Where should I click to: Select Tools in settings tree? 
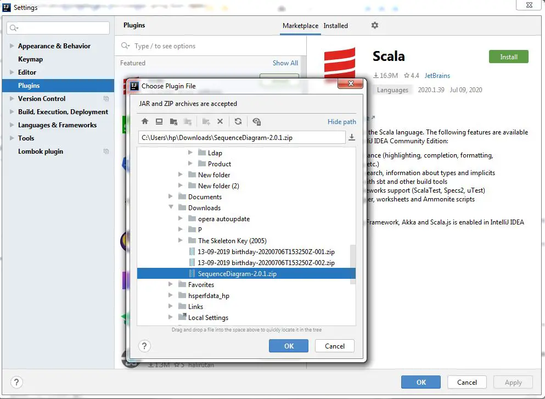click(x=26, y=138)
